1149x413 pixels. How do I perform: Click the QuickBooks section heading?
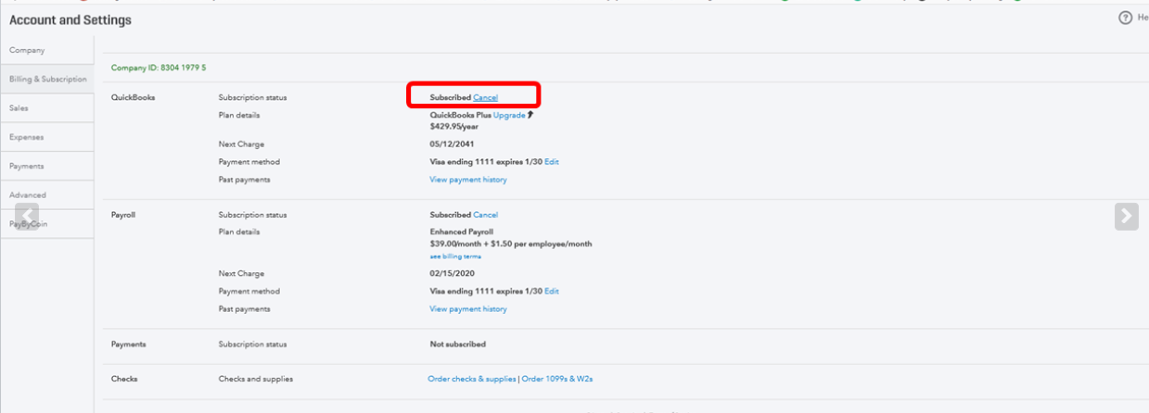(133, 97)
